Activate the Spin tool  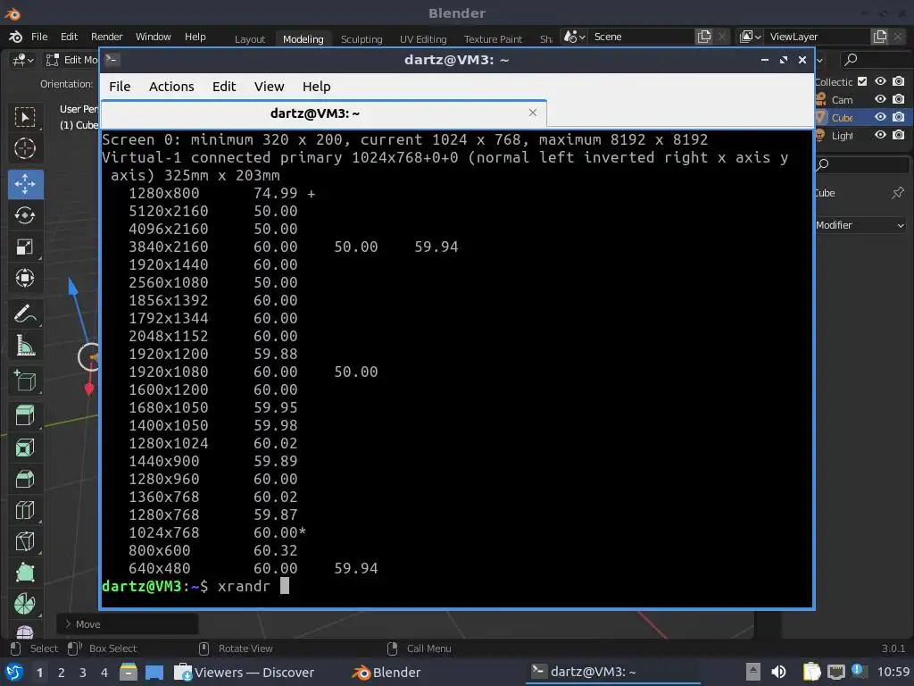click(25, 605)
